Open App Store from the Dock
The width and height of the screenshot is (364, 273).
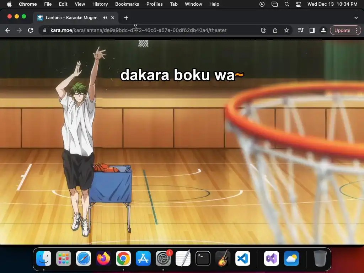pyautogui.click(x=143, y=258)
